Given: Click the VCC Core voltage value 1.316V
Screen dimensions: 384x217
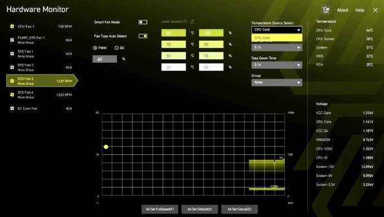Looking at the screenshot, I should [x=368, y=112].
